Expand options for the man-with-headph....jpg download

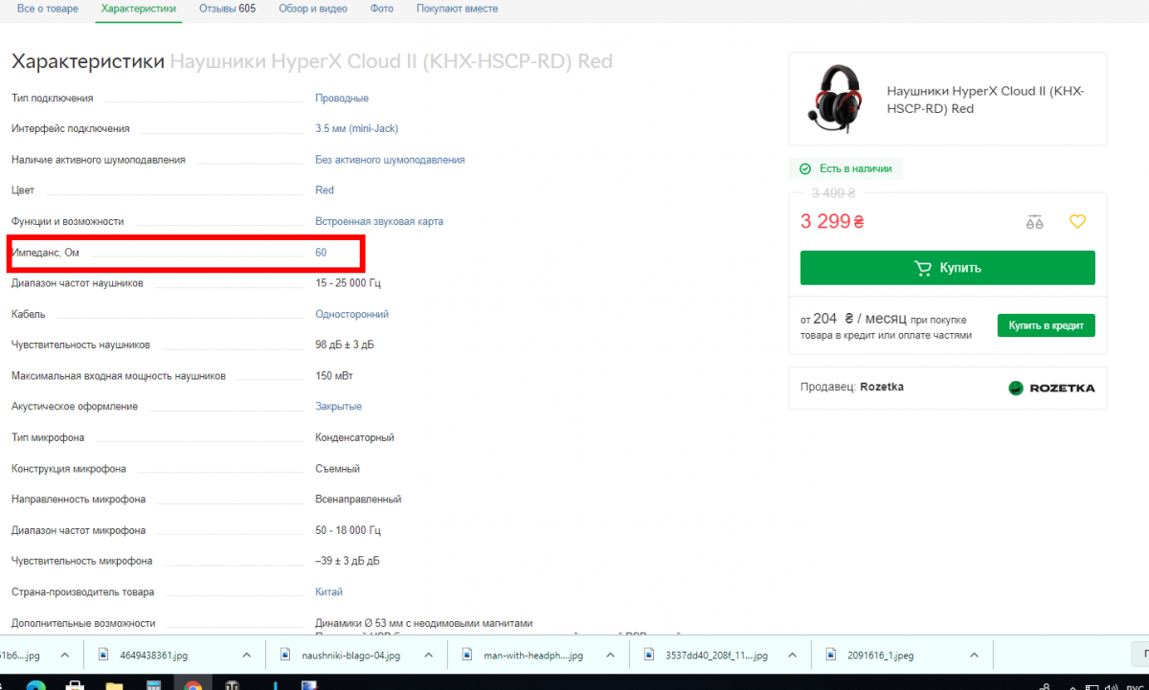tap(610, 656)
